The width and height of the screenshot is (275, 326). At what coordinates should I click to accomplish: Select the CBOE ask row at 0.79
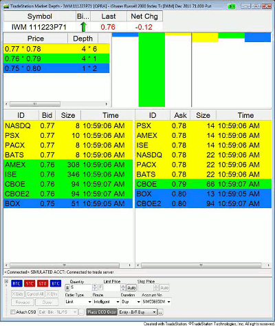203,184
